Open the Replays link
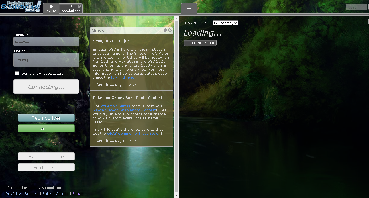The height and width of the screenshot is (198, 369). tap(32, 193)
